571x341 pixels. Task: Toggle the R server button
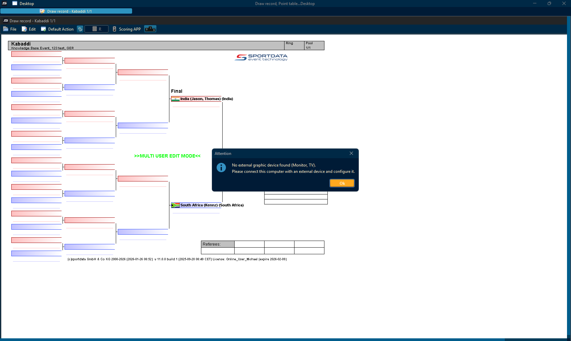pos(96,29)
